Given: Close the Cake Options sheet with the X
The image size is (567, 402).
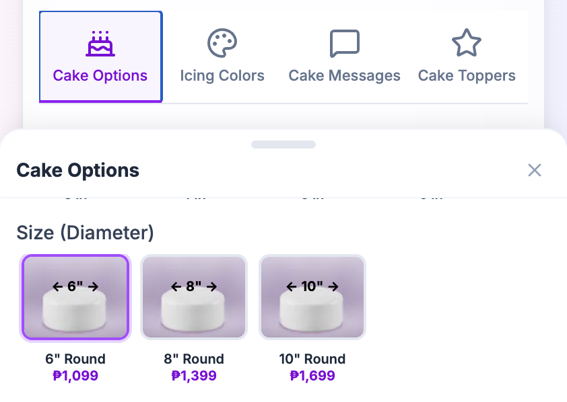Looking at the screenshot, I should coord(535,170).
